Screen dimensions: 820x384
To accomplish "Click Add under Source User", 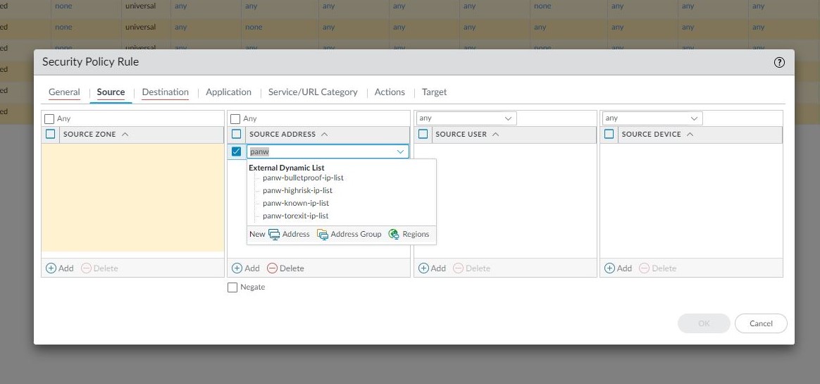I will [432, 268].
